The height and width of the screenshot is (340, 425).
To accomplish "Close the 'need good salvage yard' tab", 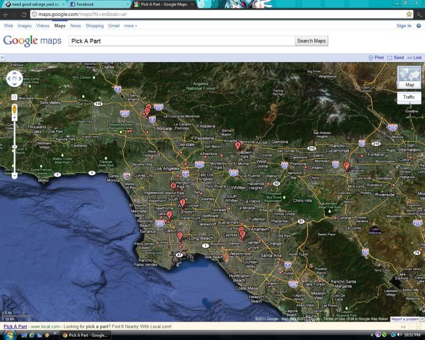I will 63,4.
